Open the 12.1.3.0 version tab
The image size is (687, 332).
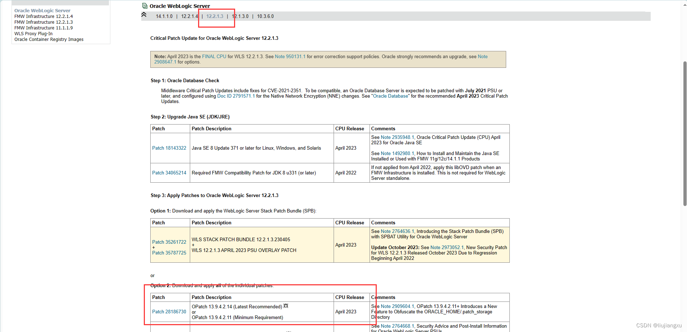[240, 17]
